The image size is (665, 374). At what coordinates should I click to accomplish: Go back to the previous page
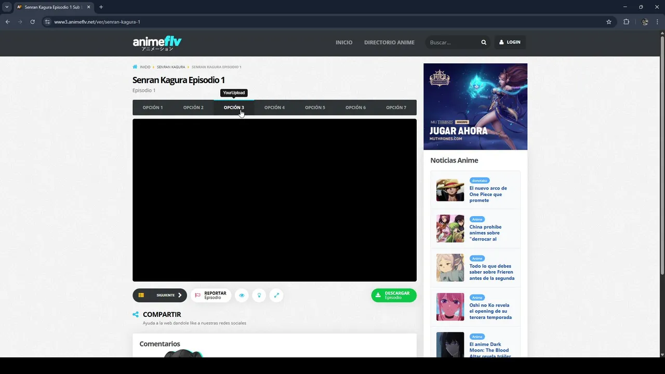8,22
